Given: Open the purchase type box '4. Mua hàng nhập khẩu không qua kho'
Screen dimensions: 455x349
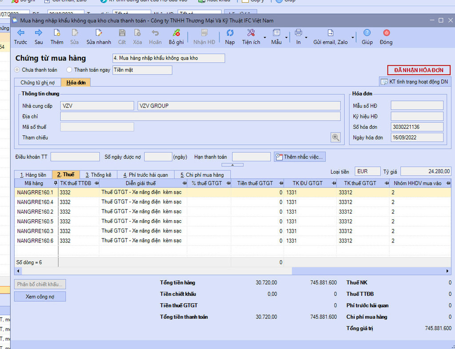Looking at the screenshot, I should coord(168,58).
